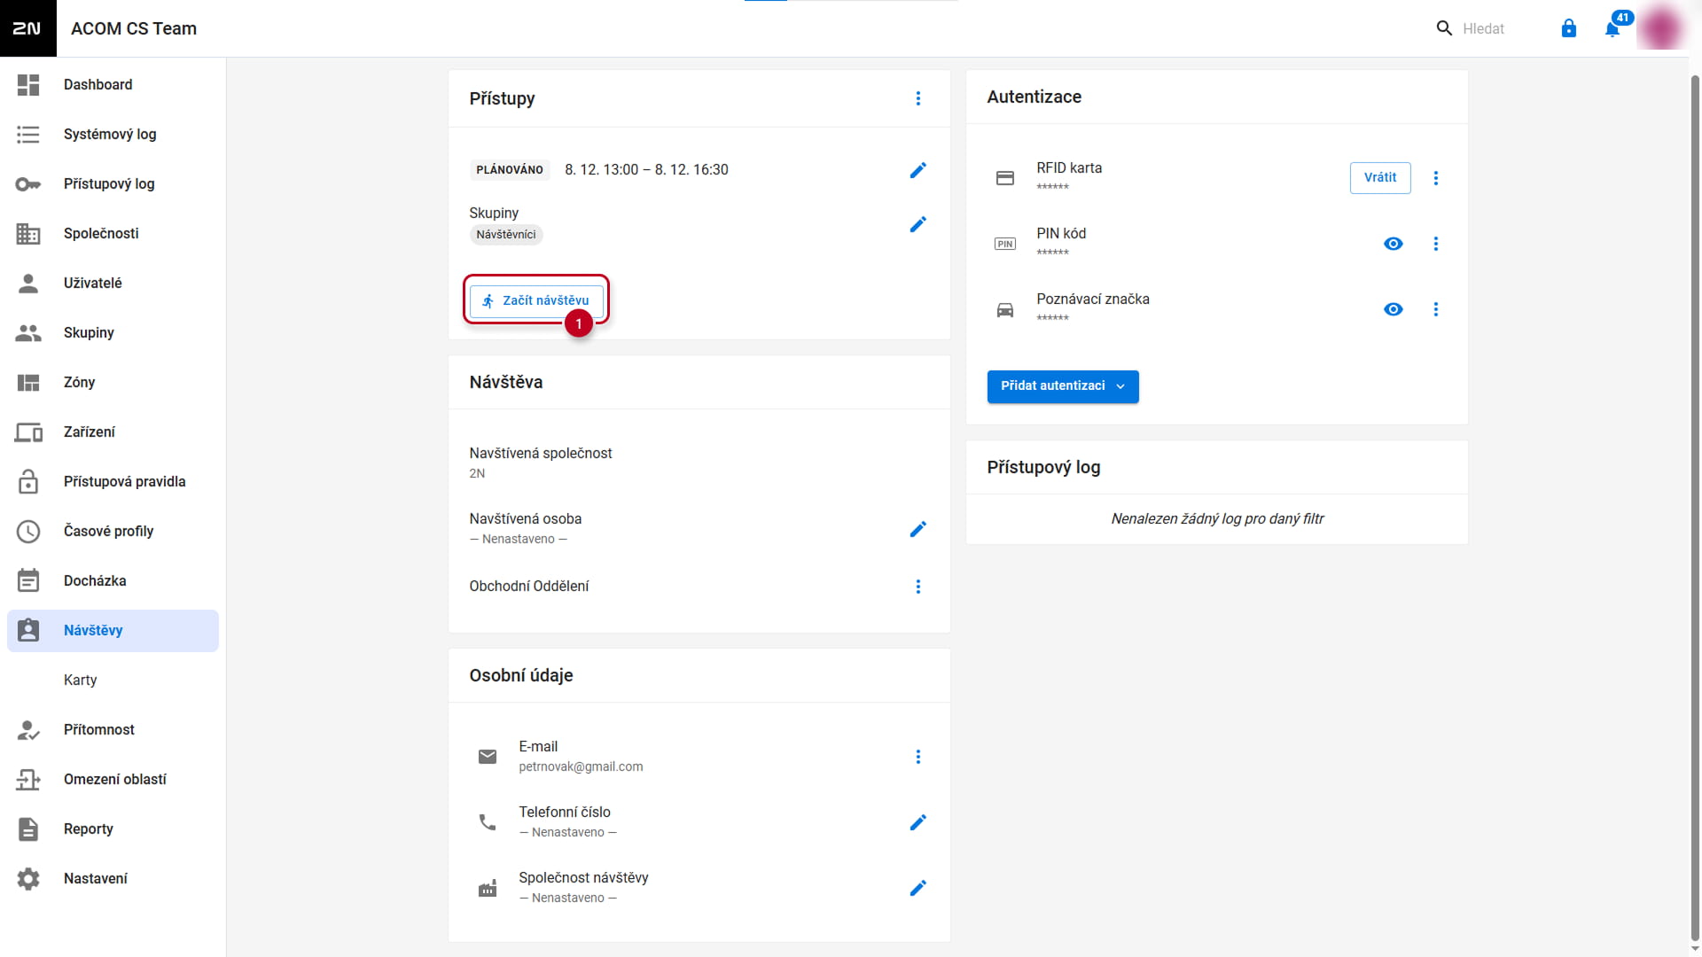Click the Zóny layout icon
The height and width of the screenshot is (957, 1702).
[x=28, y=383]
